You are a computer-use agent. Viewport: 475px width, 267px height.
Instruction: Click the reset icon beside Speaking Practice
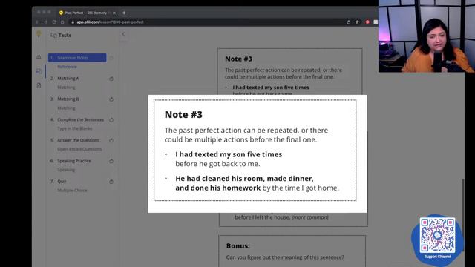111,161
